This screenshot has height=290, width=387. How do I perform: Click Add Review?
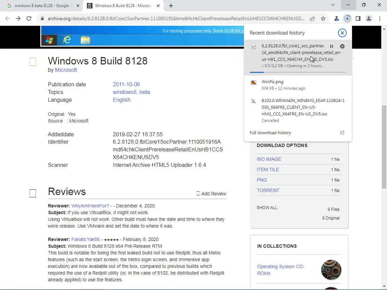(212, 194)
